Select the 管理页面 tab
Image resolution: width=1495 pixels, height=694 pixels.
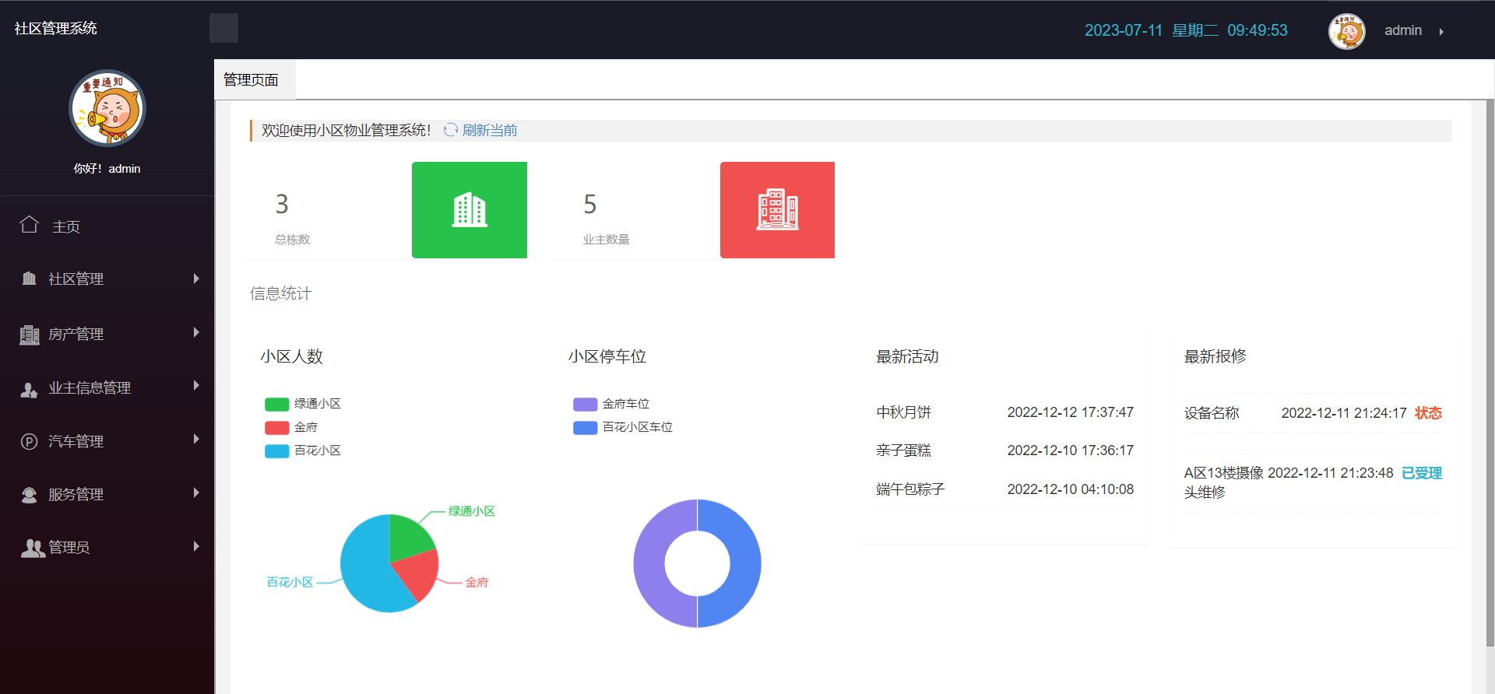(x=252, y=80)
